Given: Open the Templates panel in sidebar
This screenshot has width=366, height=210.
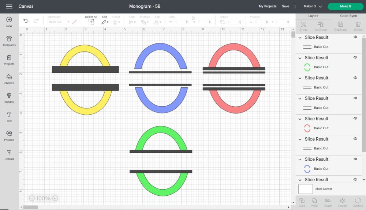Looking at the screenshot, I should [x=9, y=41].
